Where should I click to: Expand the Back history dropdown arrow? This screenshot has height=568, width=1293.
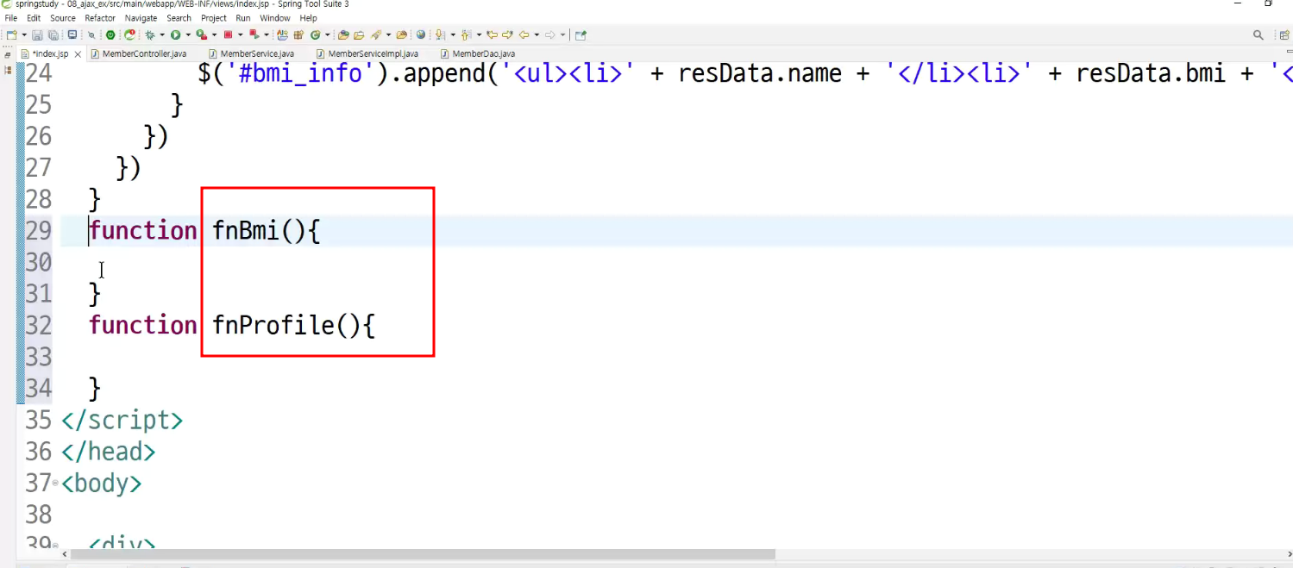tap(537, 35)
